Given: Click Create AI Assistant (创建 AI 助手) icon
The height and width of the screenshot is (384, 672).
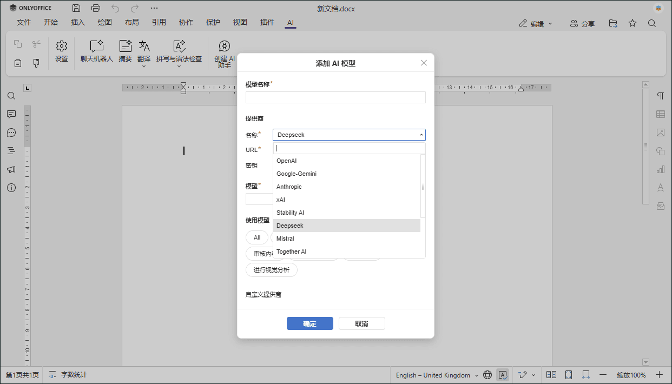Looking at the screenshot, I should coord(225,54).
